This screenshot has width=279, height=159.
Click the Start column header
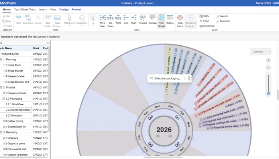(37, 48)
